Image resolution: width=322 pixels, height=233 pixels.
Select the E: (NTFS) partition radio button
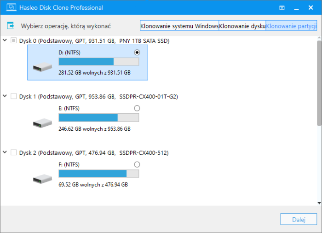[x=137, y=108]
